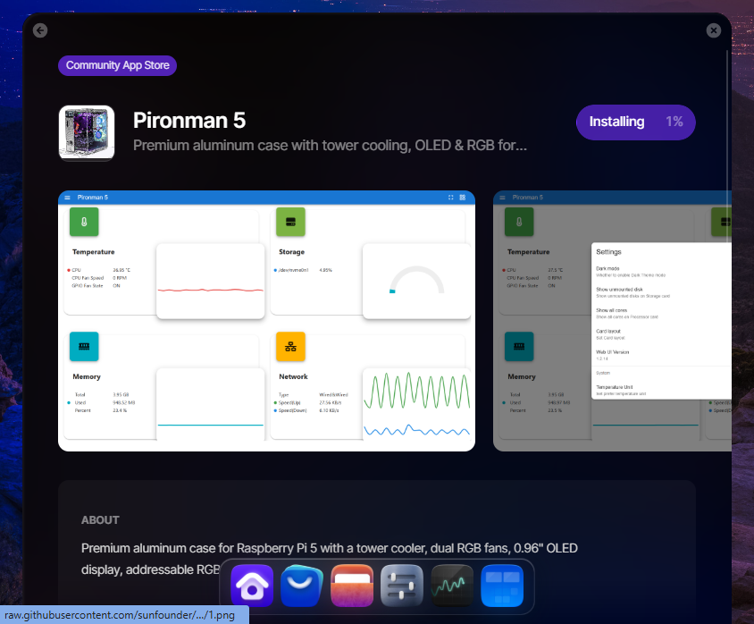This screenshot has width=754, height=624.
Task: Click the Pironman 5 title
Action: pyautogui.click(x=189, y=121)
